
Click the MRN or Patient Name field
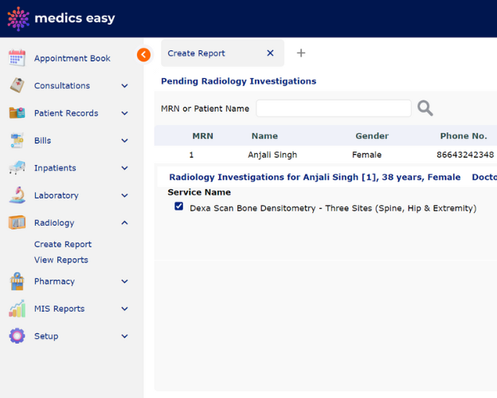pos(333,108)
